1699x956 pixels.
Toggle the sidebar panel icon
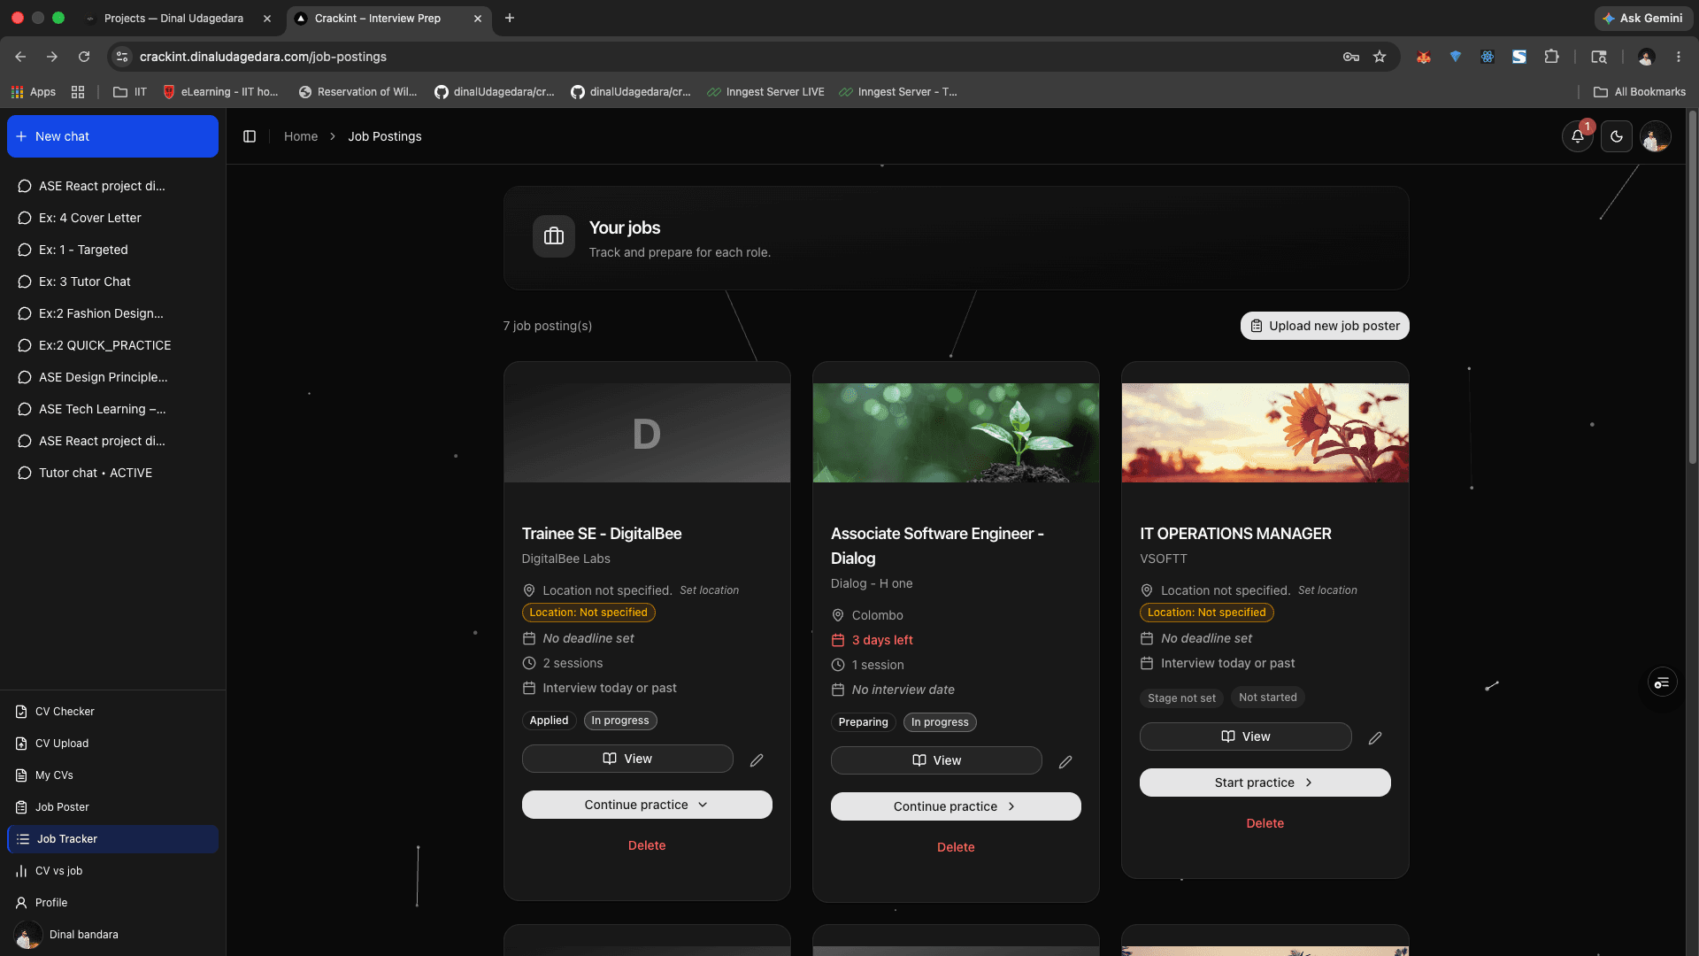pos(250,136)
